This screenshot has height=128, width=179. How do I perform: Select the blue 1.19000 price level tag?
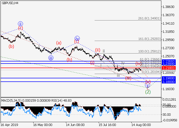169,78
